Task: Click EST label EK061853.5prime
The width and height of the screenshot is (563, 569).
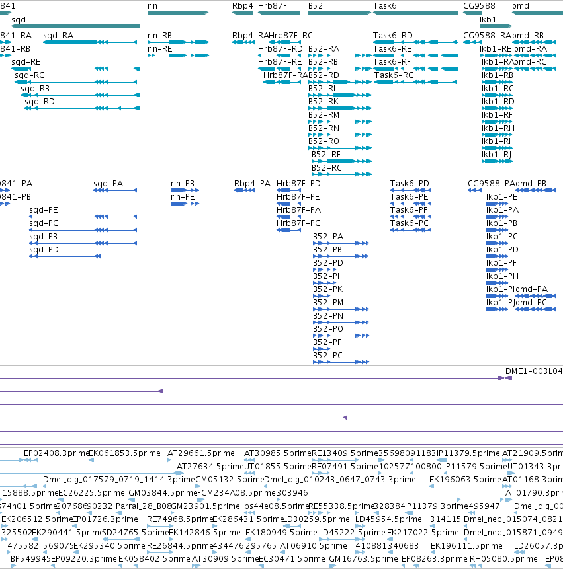Action: tap(124, 453)
